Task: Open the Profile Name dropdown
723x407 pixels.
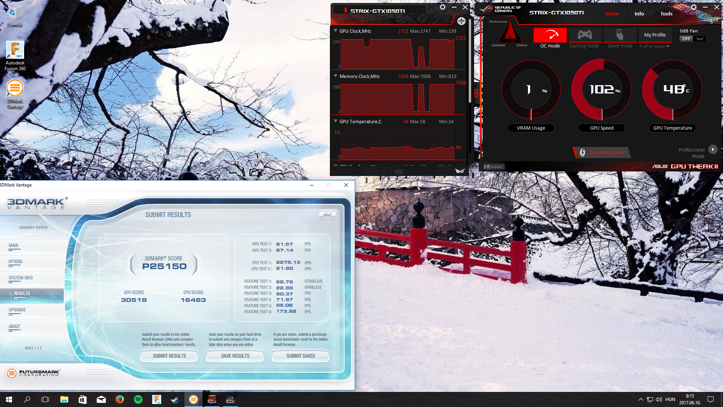Action: (654, 46)
